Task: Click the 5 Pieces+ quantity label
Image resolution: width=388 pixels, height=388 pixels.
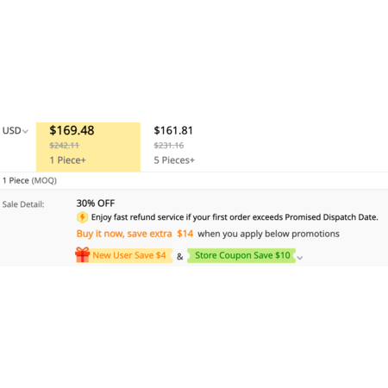Action: pos(174,160)
